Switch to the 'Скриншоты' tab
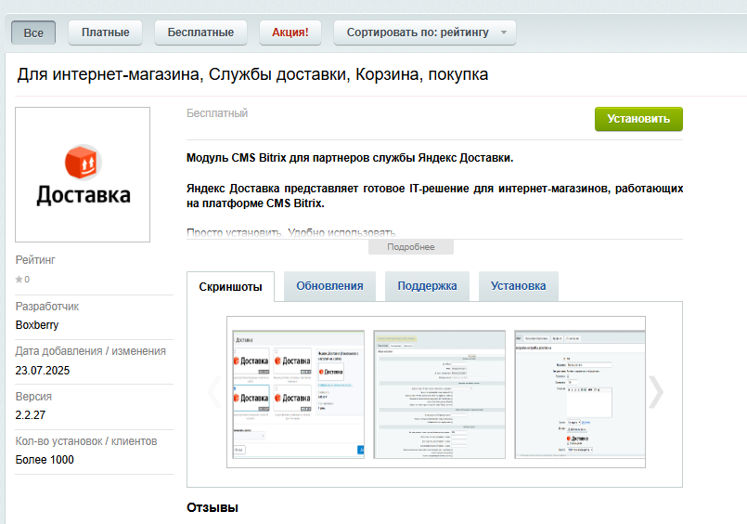This screenshot has height=524, width=747. click(230, 286)
